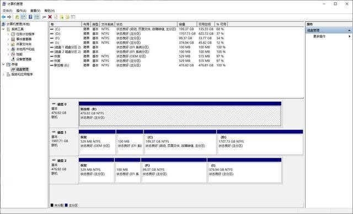Click the blue Help question-mark toolbar icon
The image size is (353, 214).
click(x=30, y=17)
